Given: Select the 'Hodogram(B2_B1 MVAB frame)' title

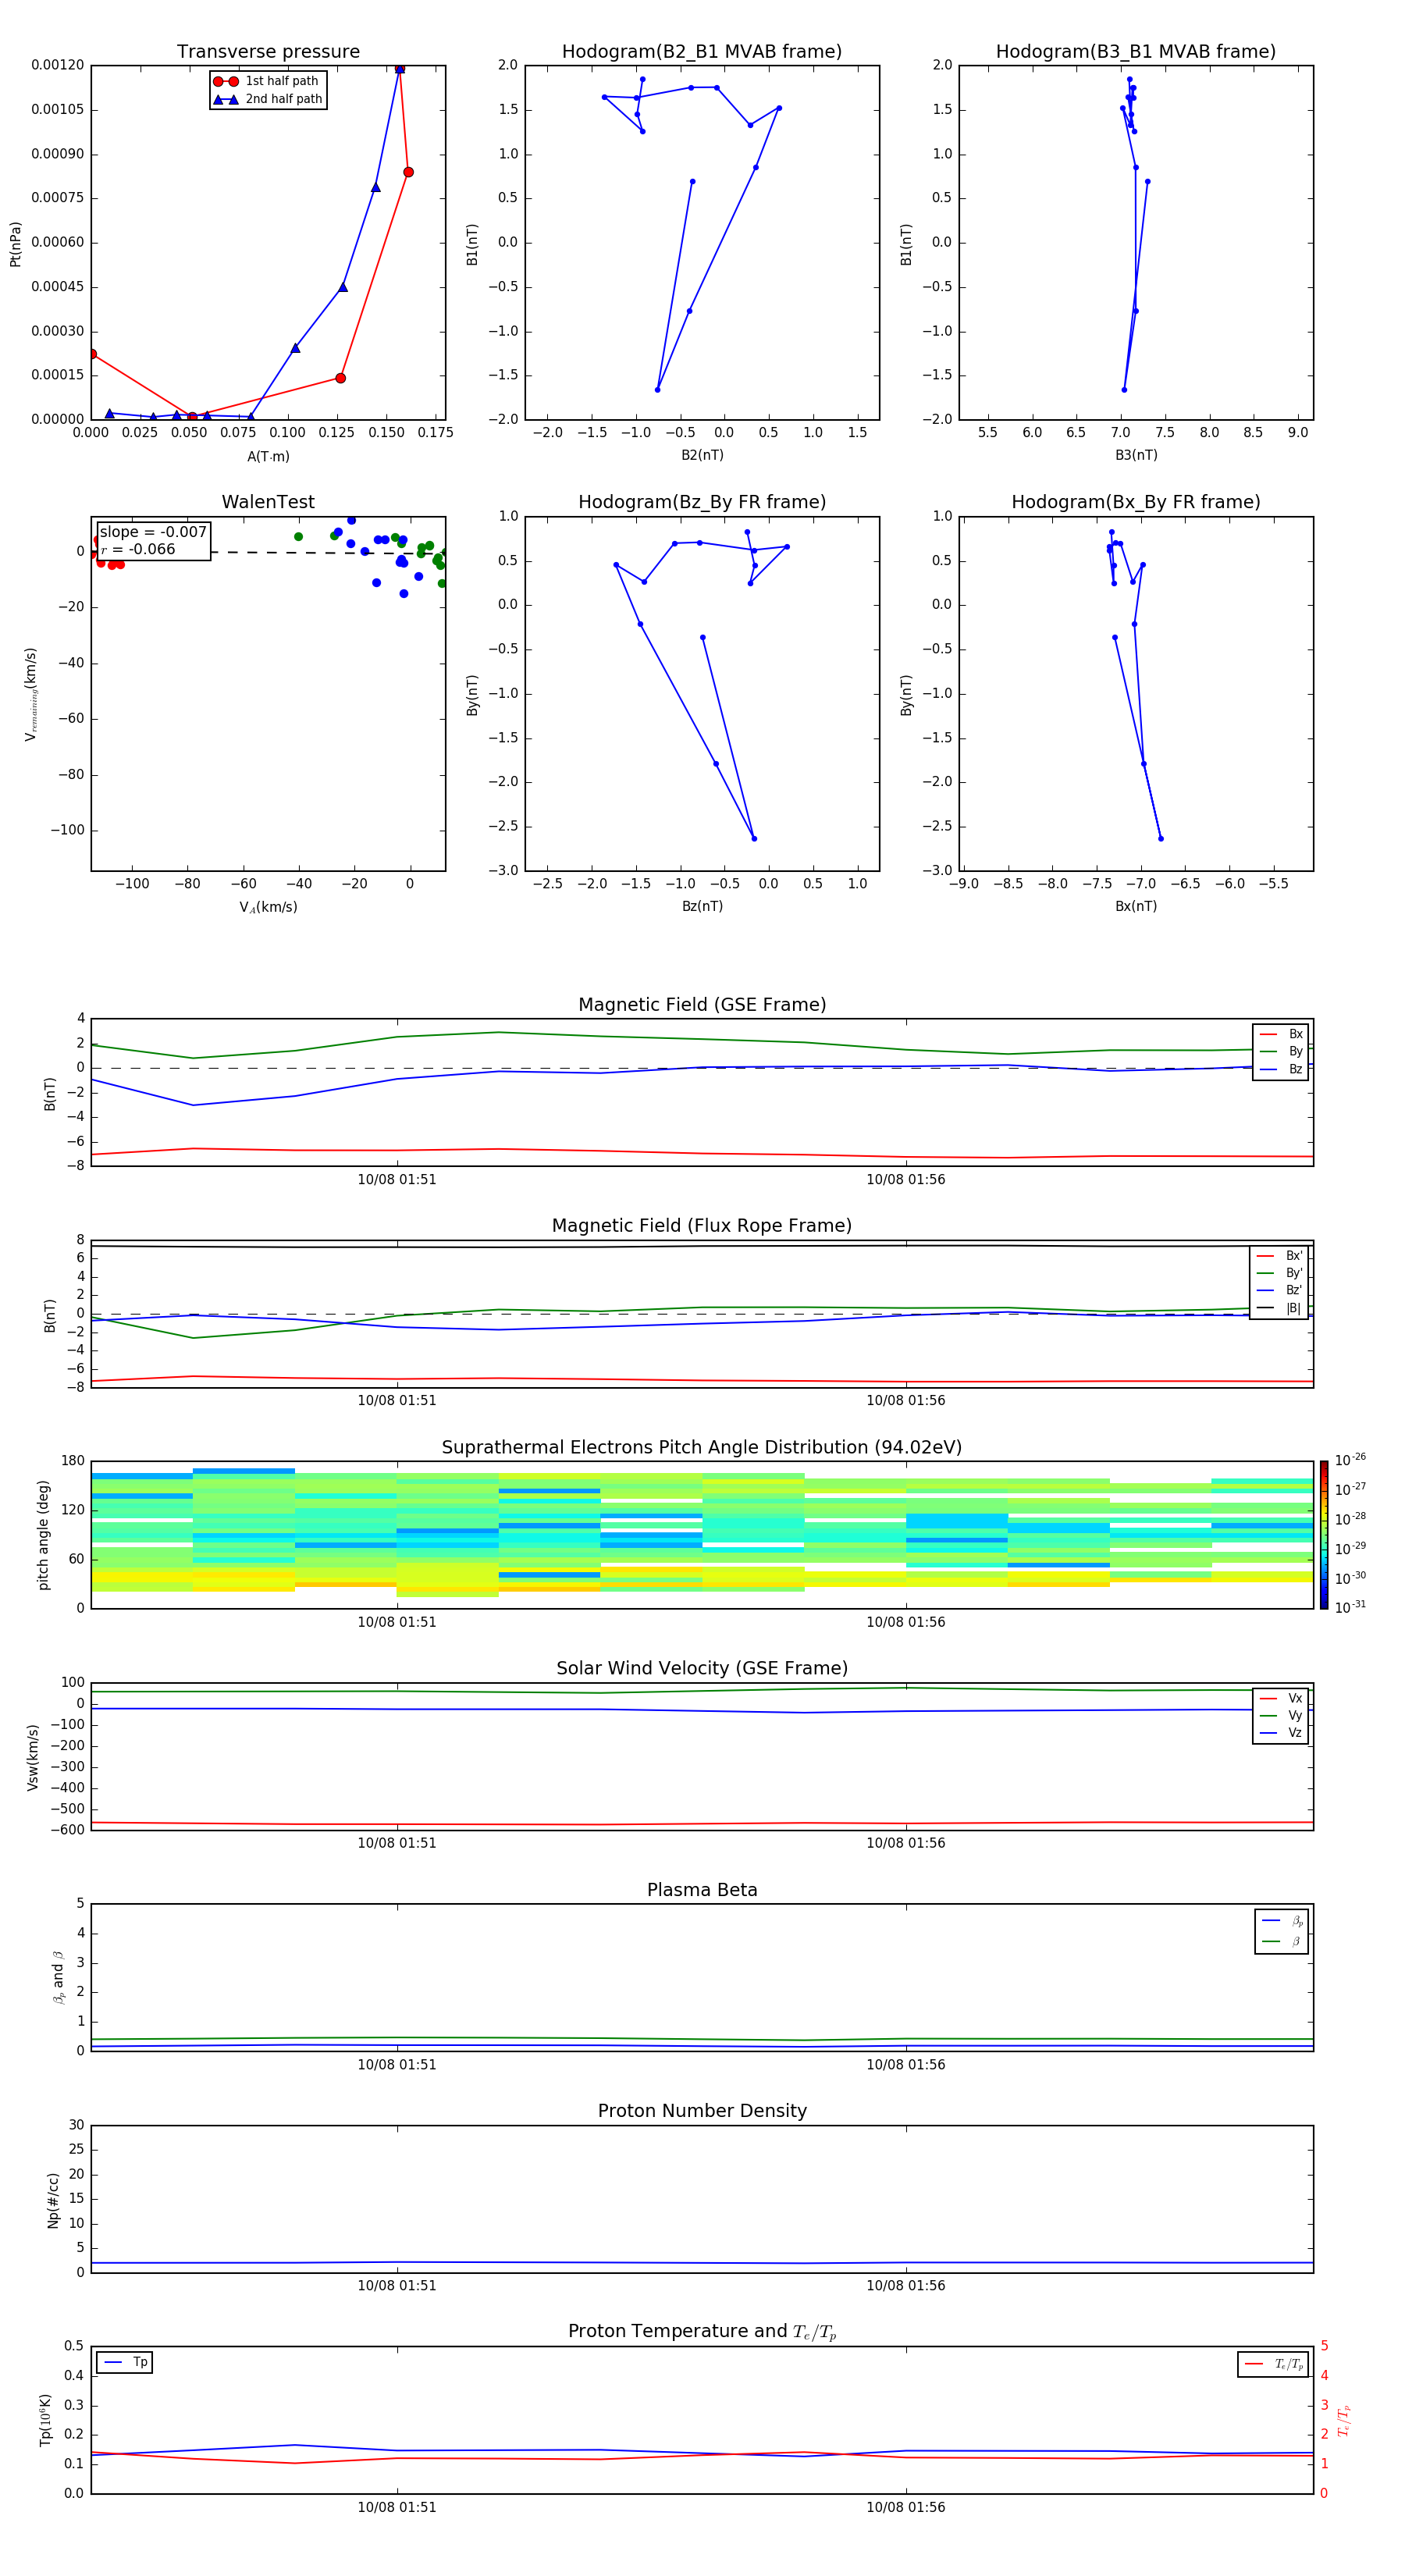Looking at the screenshot, I should pos(702,52).
